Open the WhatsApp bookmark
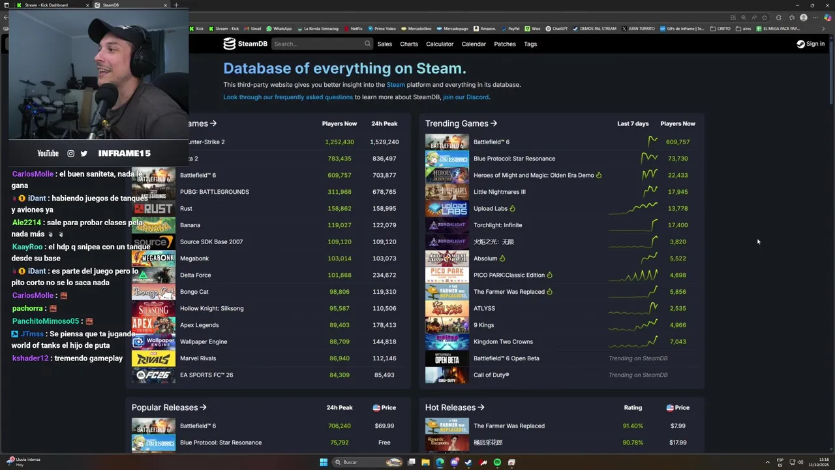 [279, 29]
